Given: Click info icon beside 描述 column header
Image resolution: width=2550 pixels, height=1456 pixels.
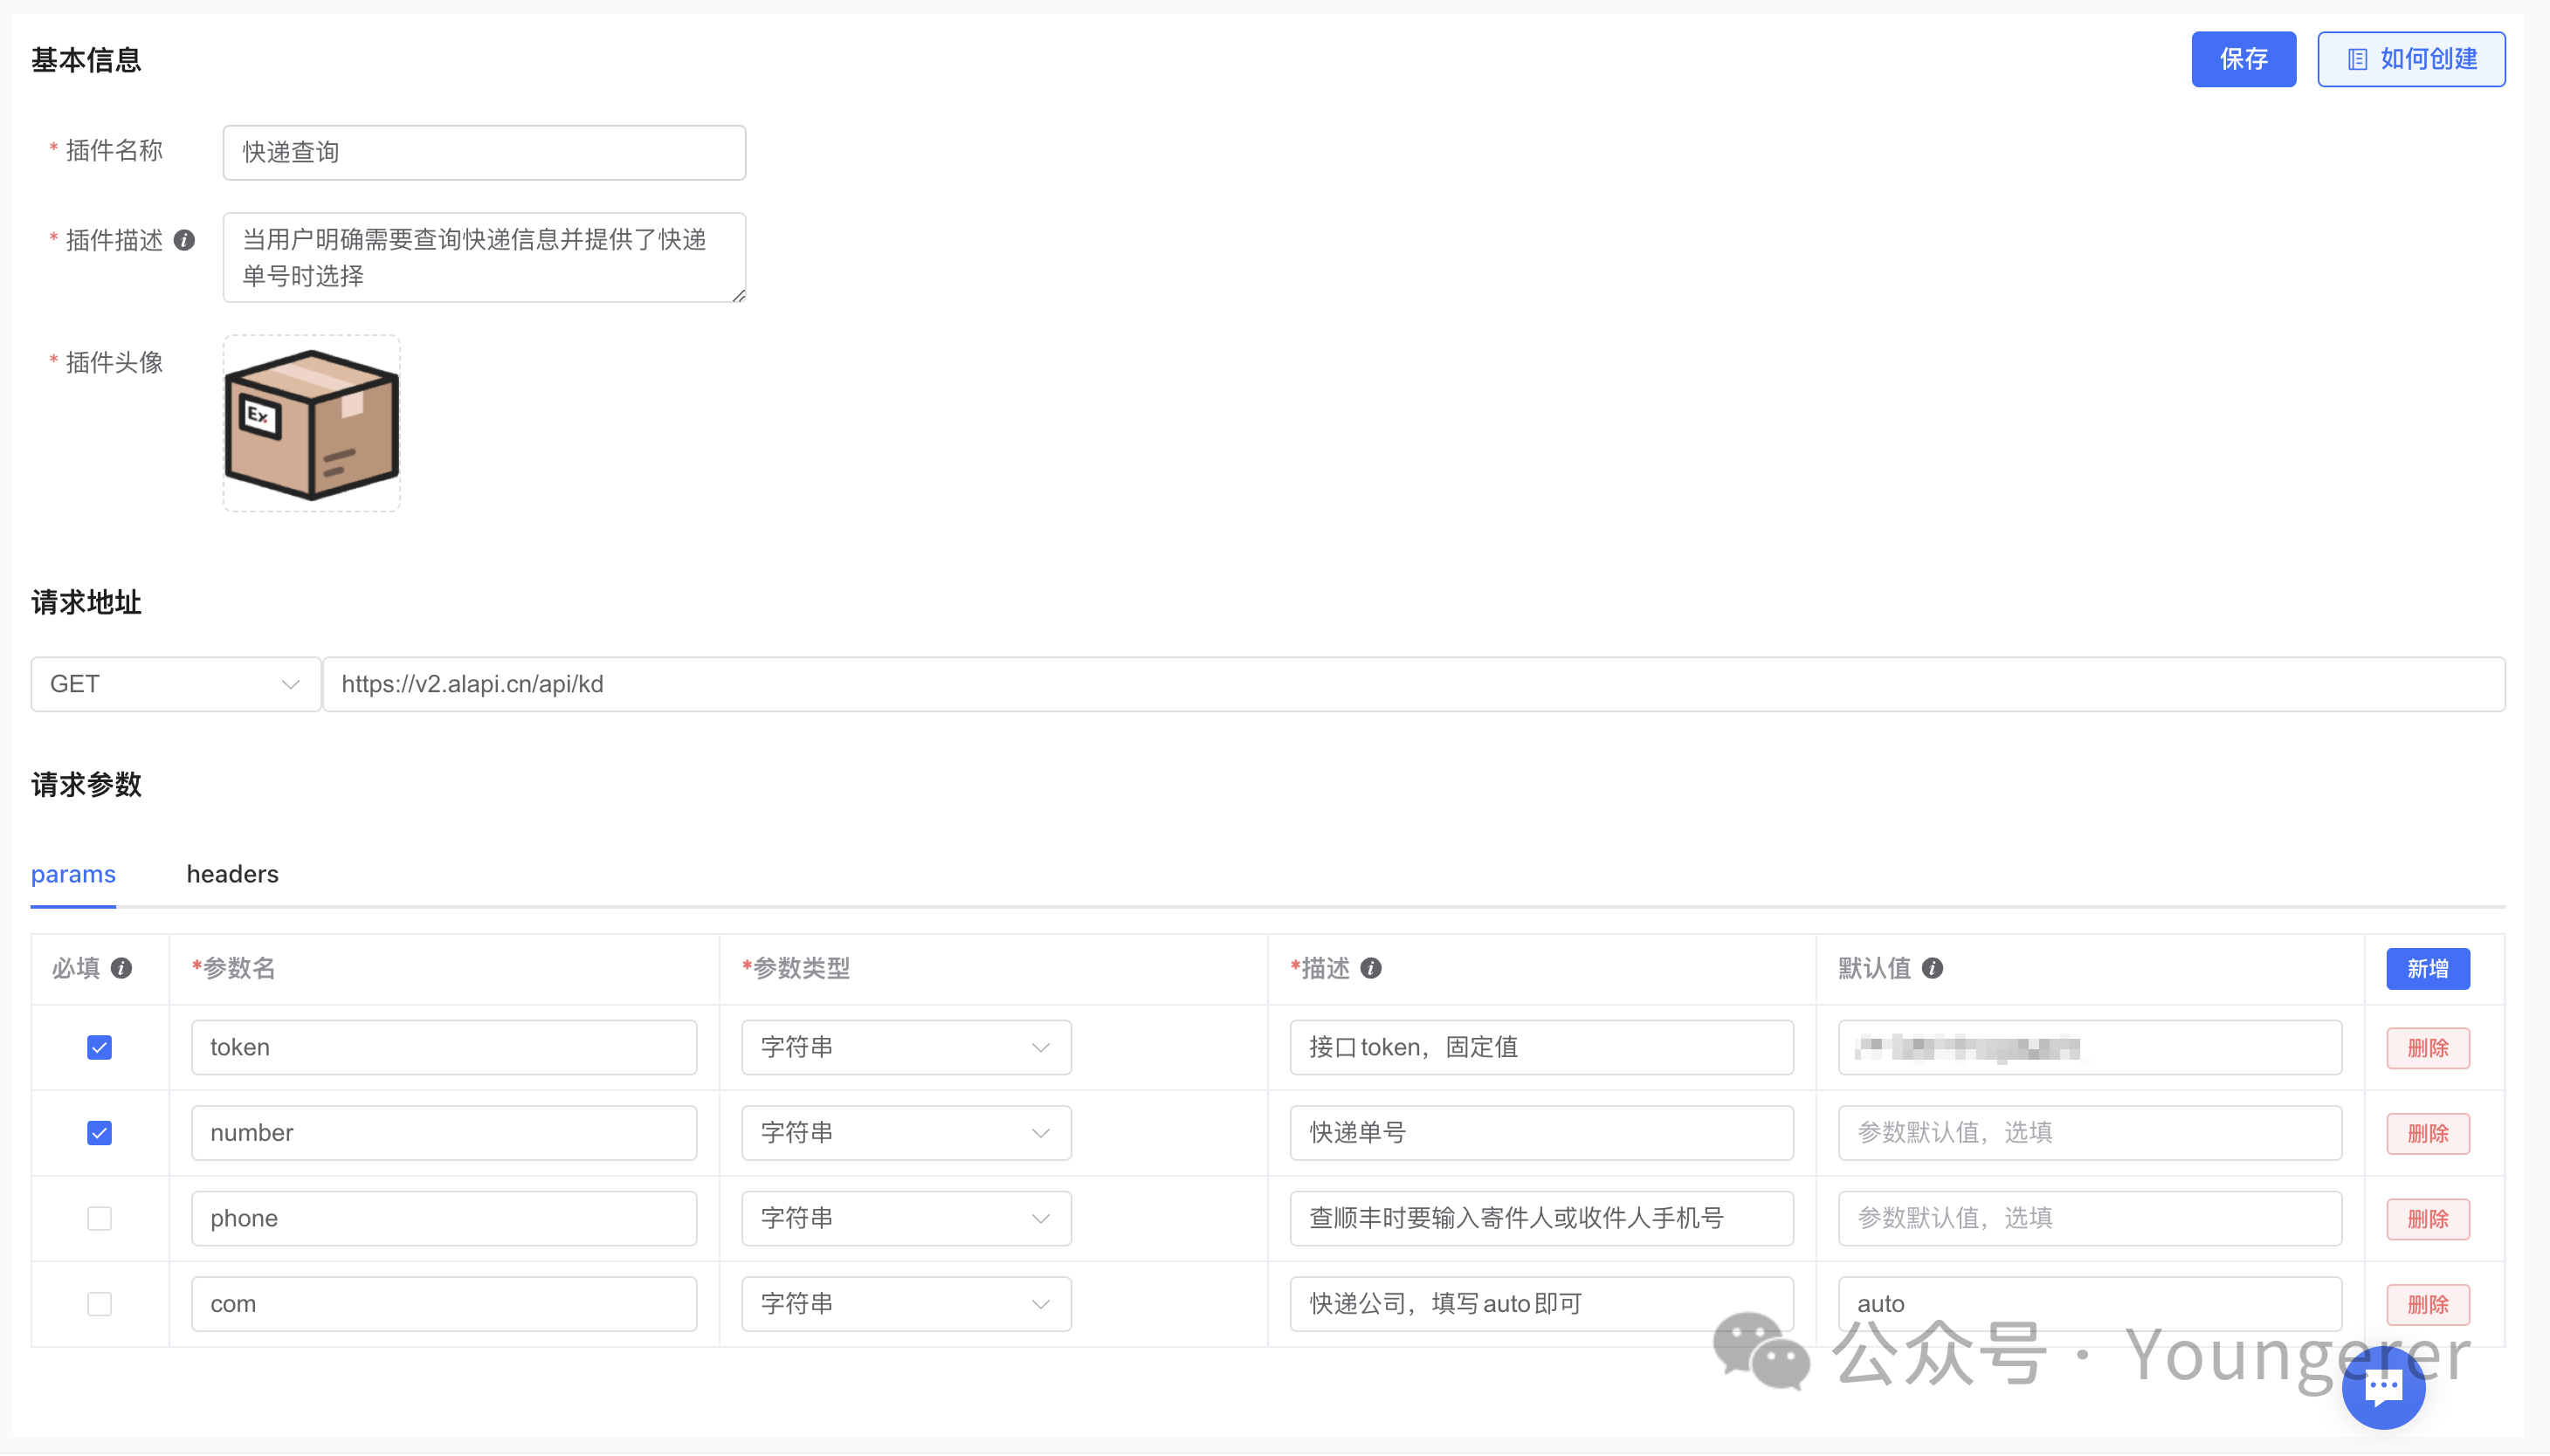Looking at the screenshot, I should point(1370,968).
